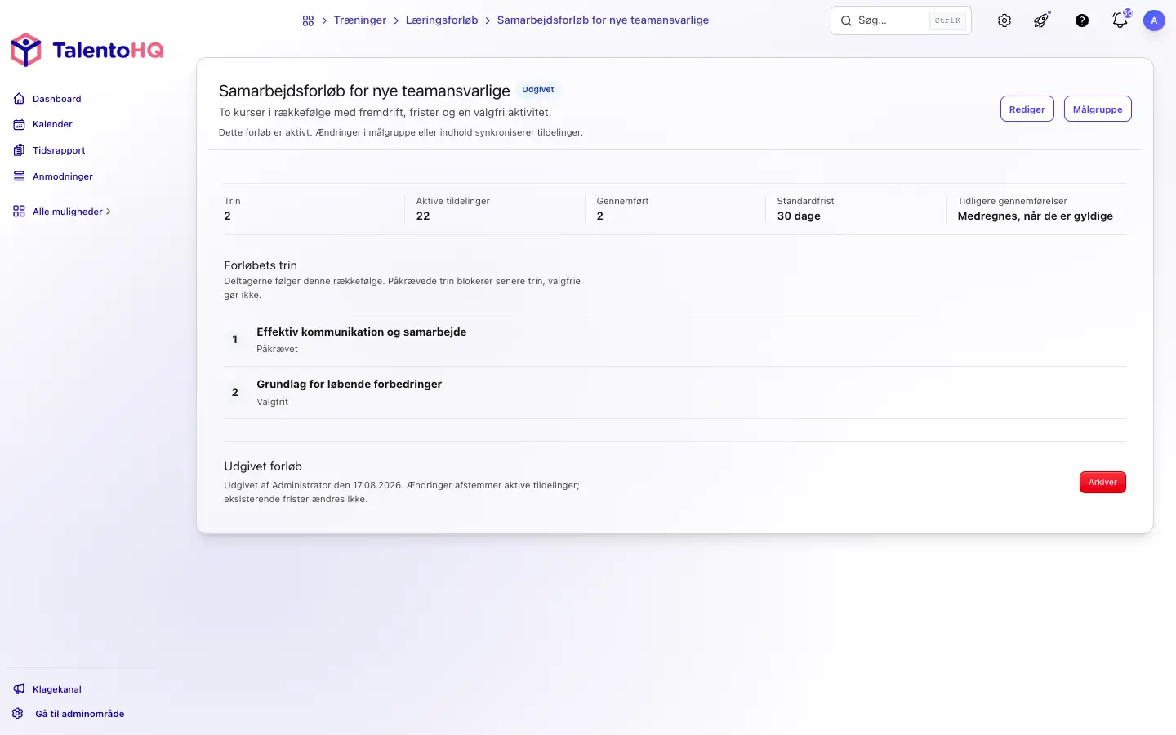Navigate to Læringsforløb breadcrumb link
1176x735 pixels.
point(442,20)
